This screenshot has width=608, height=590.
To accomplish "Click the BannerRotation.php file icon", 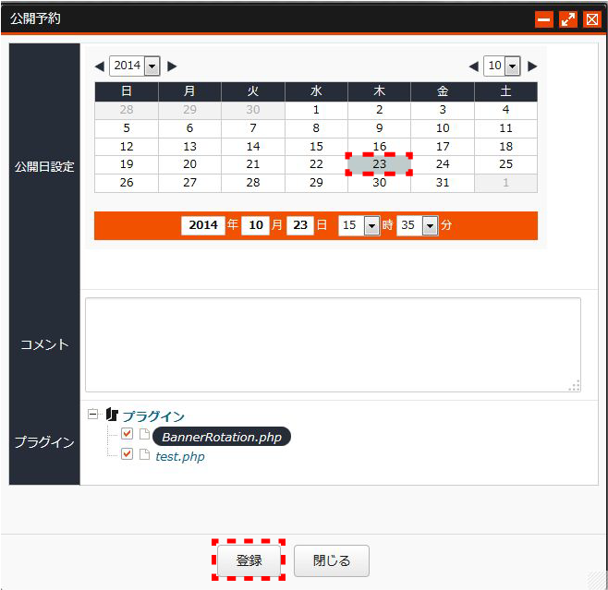I will pos(145,434).
